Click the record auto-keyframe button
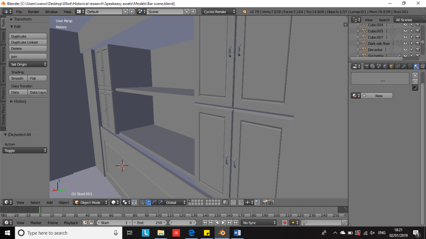The width and height of the screenshot is (426, 239). tap(285, 223)
